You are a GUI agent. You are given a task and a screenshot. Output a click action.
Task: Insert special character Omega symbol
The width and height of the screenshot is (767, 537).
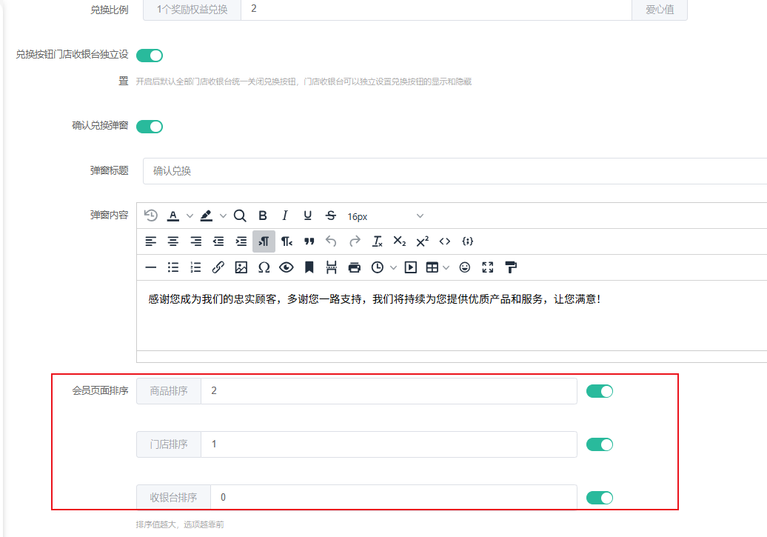(x=264, y=267)
